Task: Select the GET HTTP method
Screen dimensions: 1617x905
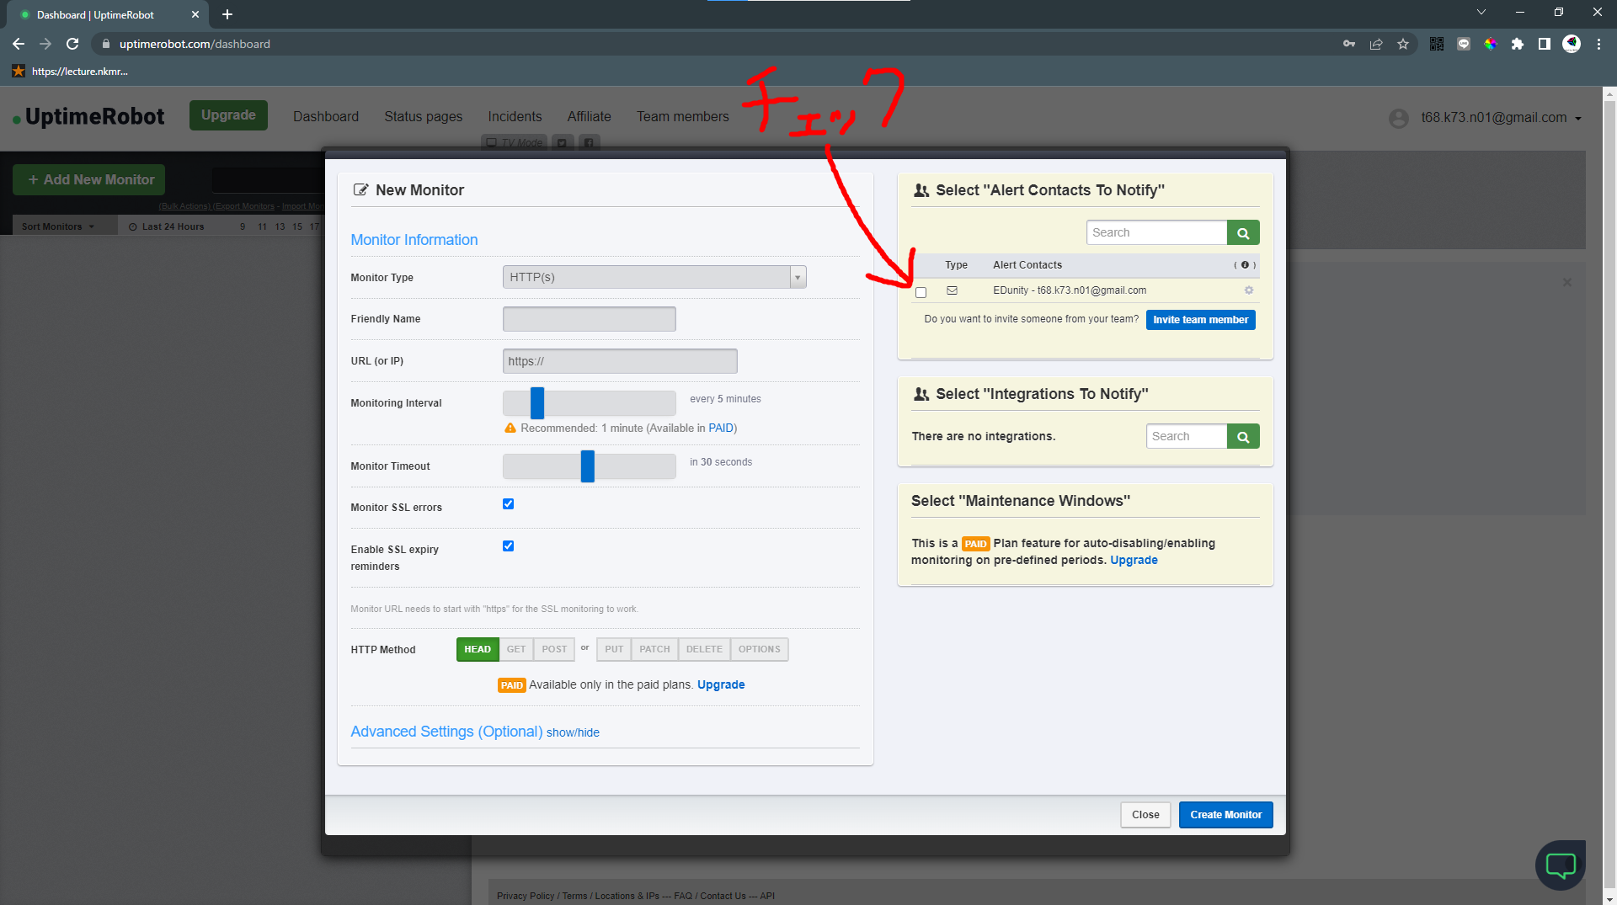Action: (516, 649)
